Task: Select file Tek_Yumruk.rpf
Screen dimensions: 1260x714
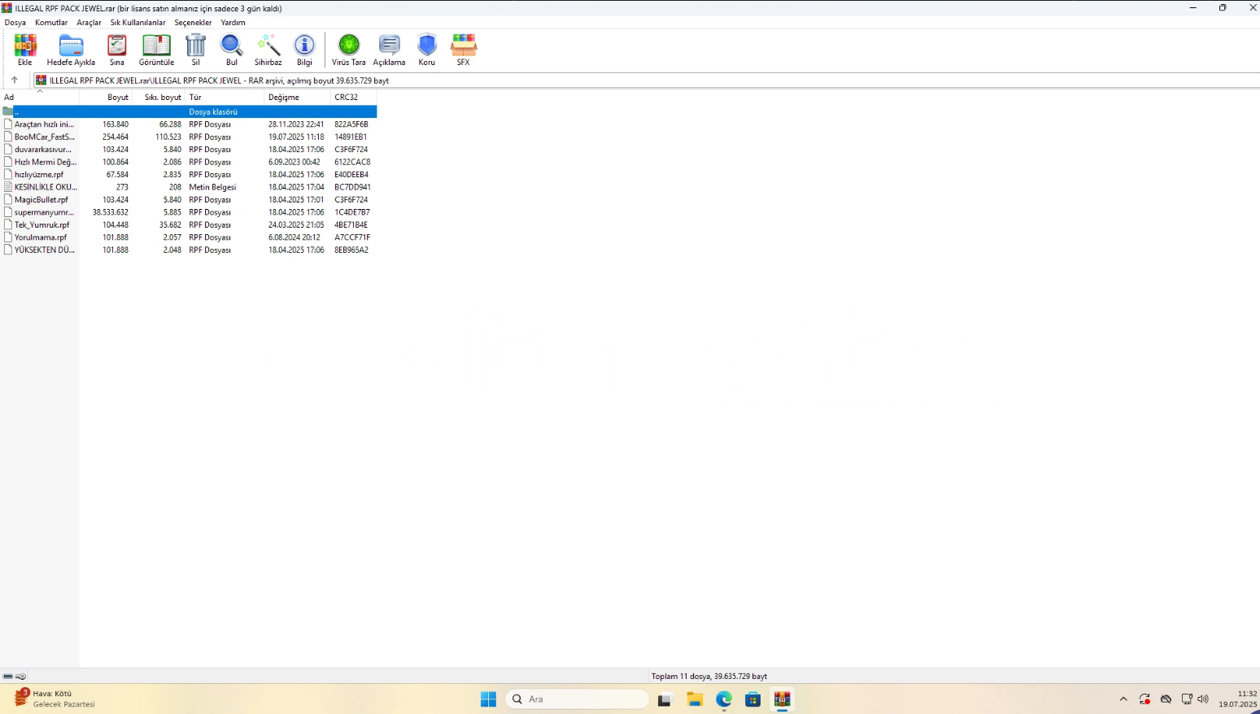Action: tap(41, 225)
